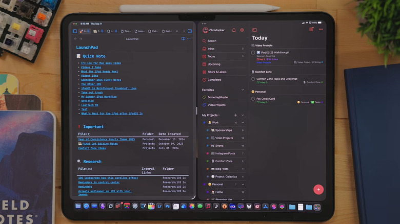Click the red add task button
This screenshot has width=400, height=224.
point(318,189)
